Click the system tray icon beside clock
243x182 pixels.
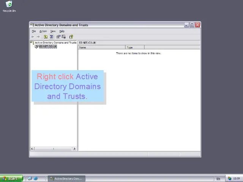[x=229, y=179]
